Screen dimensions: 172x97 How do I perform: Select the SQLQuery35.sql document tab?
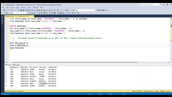pos(17,16)
